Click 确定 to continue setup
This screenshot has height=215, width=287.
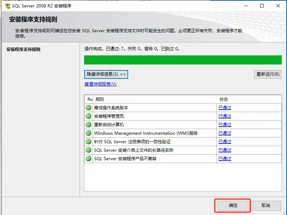[233, 205]
